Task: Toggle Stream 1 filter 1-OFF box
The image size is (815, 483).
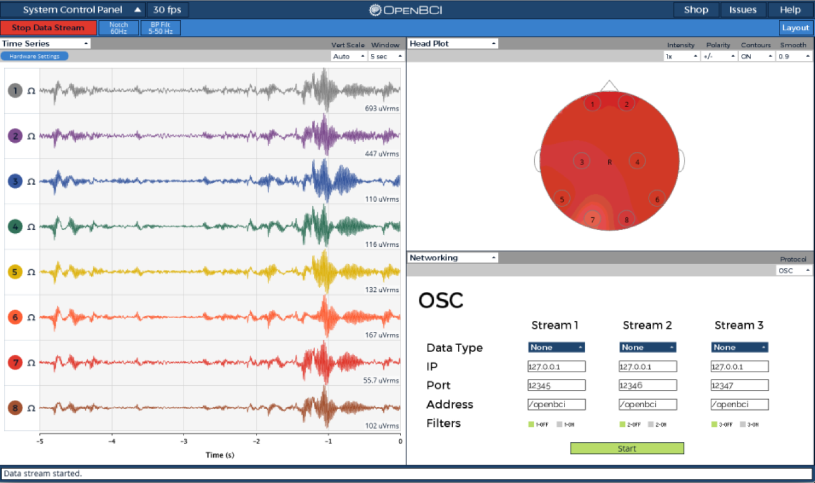Action: 531,424
